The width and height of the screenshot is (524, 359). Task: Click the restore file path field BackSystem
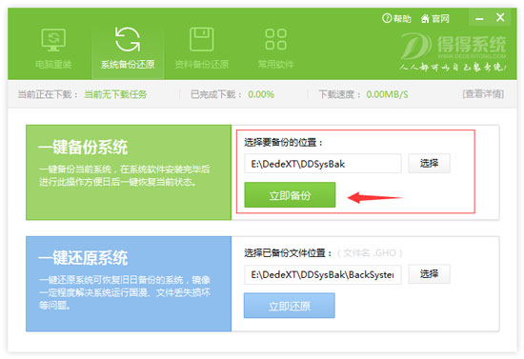322,274
